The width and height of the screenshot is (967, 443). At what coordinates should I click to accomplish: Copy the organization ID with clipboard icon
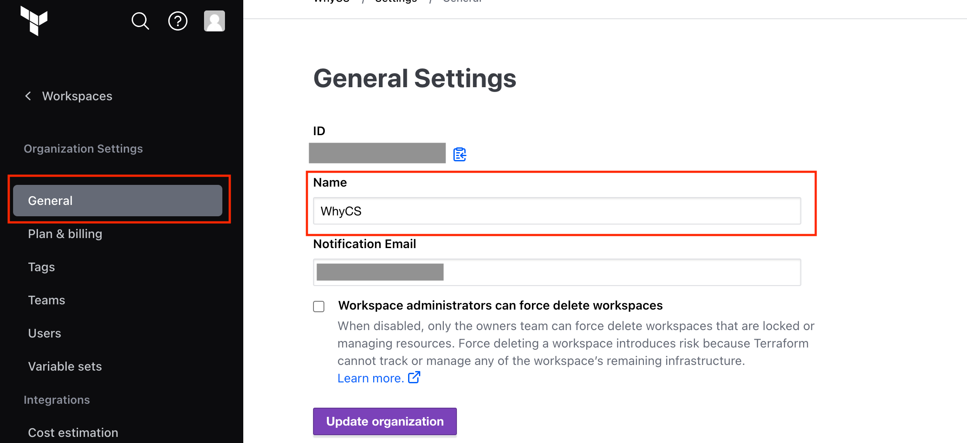point(460,154)
